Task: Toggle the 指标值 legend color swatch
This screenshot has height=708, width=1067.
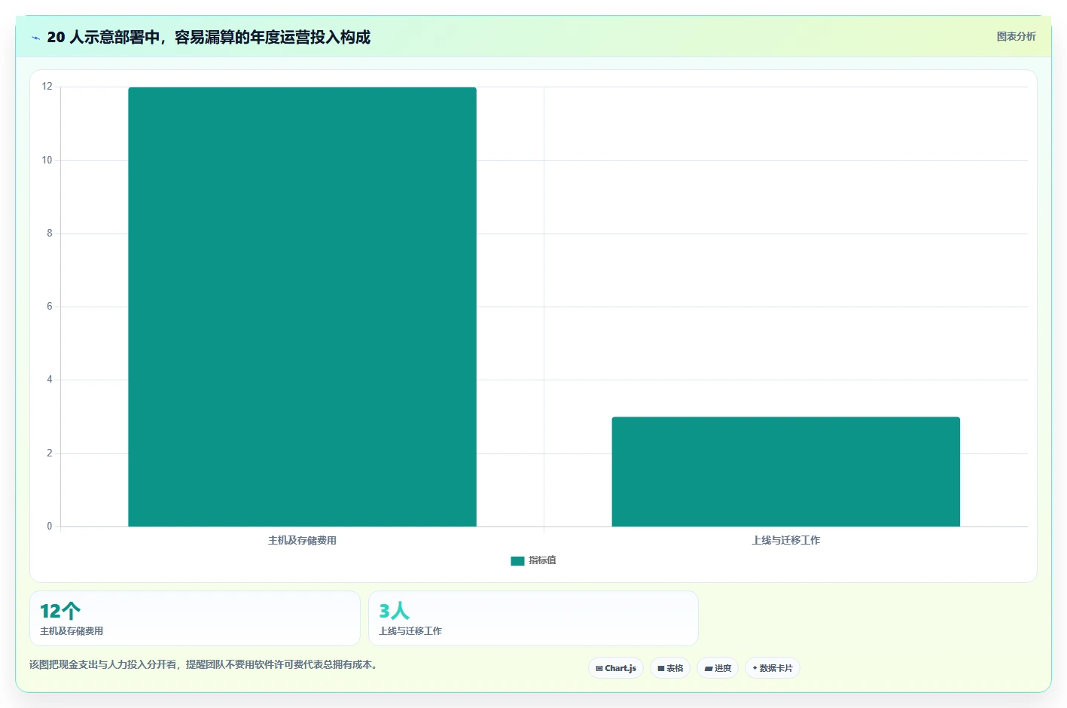Action: (517, 560)
